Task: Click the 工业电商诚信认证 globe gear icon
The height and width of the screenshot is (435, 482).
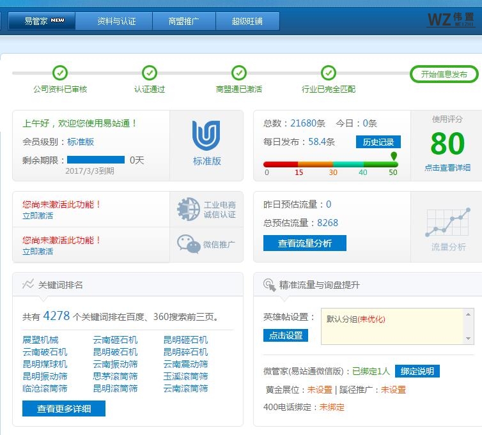Action: [x=189, y=209]
